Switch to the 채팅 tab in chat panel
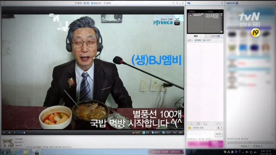276x155 pixels. (196, 36)
